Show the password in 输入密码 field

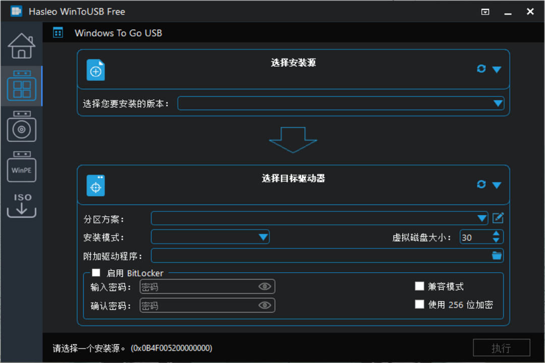[264, 286]
